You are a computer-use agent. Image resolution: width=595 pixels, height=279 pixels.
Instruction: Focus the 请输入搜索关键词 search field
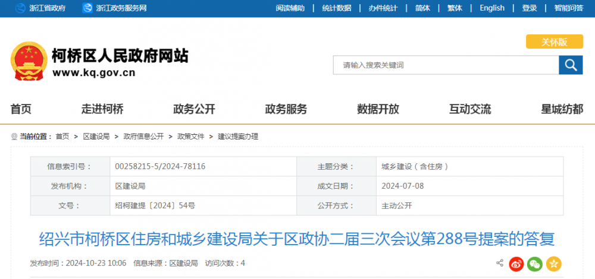click(x=446, y=65)
